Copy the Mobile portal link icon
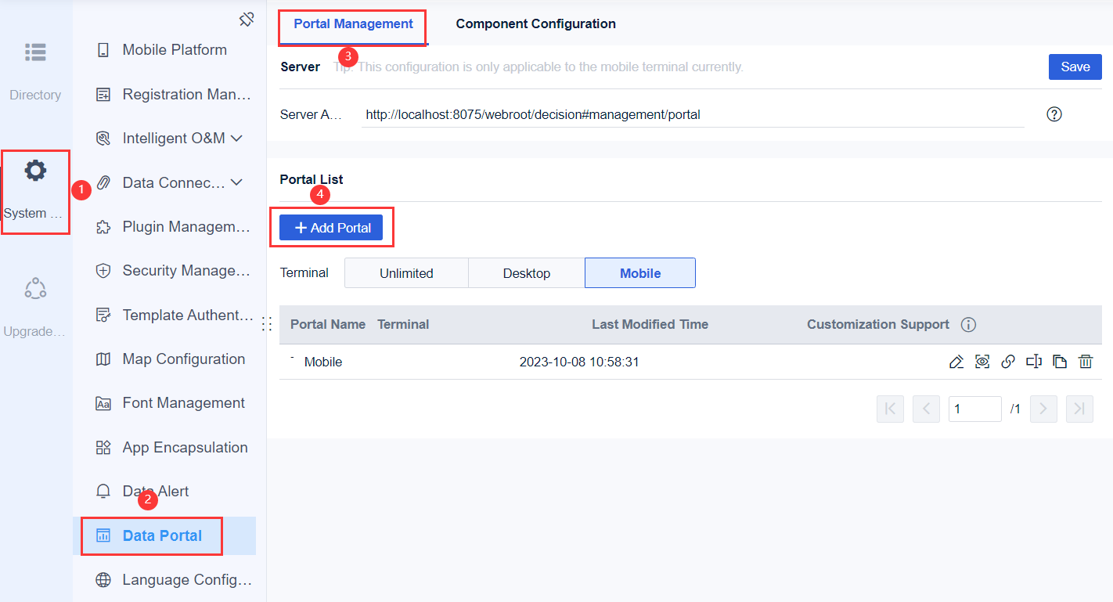Screen dimensions: 1113x602 1008,362
